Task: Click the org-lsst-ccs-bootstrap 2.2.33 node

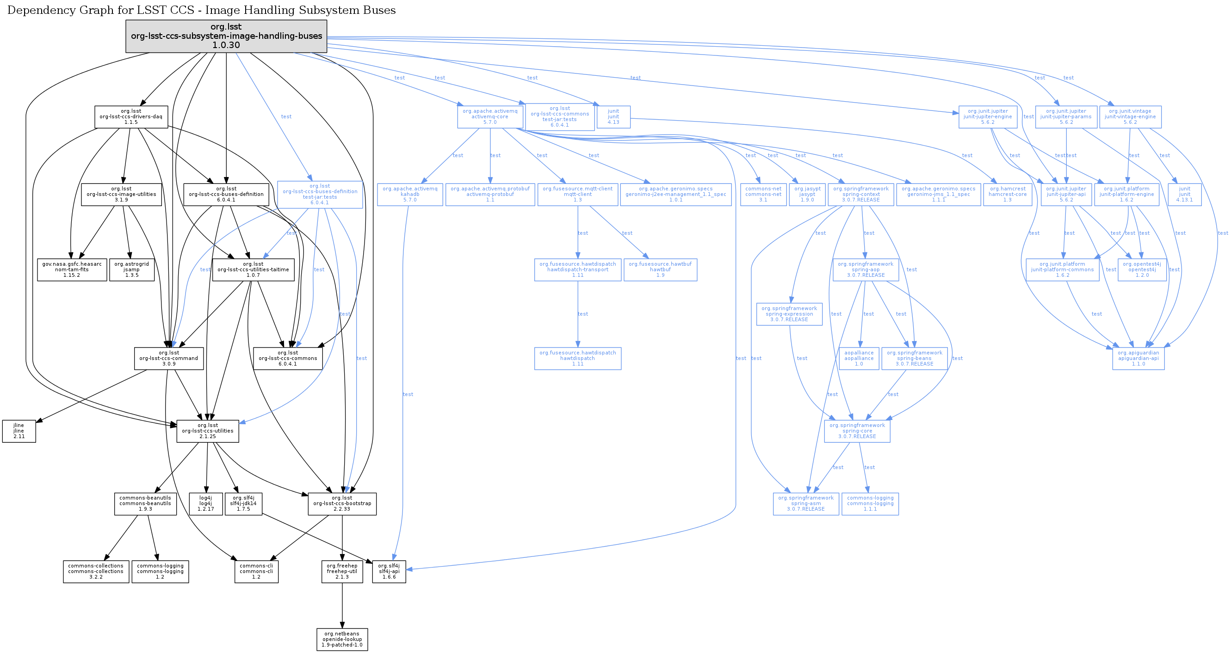Action: pyautogui.click(x=342, y=504)
